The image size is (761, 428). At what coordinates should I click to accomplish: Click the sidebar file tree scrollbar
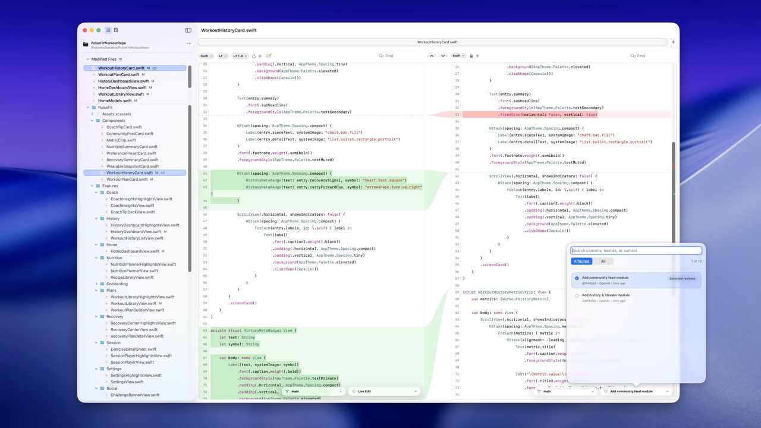[x=190, y=188]
